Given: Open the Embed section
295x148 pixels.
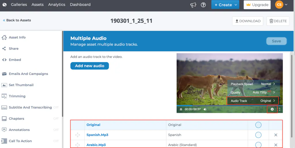Looking at the screenshot, I should [15, 60].
